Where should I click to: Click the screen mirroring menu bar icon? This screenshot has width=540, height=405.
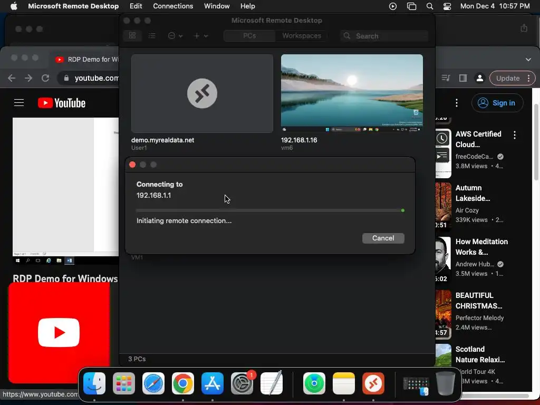pyautogui.click(x=411, y=6)
